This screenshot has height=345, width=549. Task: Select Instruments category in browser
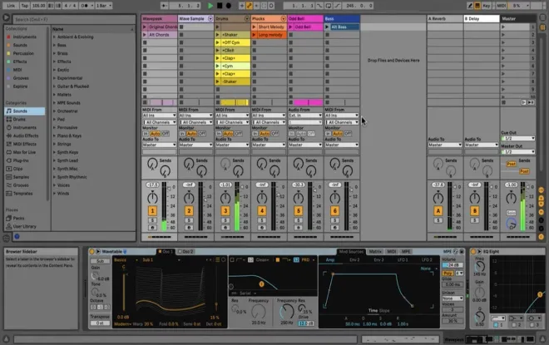click(x=24, y=128)
